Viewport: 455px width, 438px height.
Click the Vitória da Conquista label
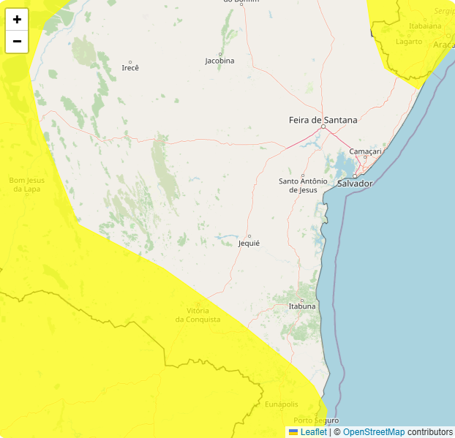(198, 315)
